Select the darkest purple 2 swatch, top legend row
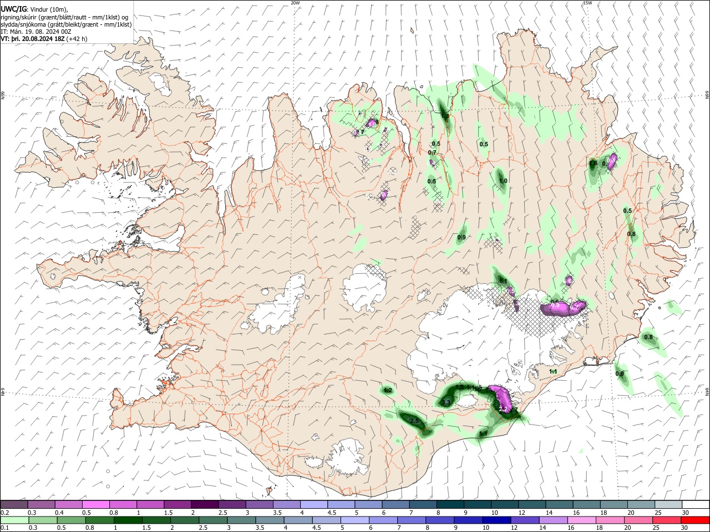This screenshot has height=532, width=710. (x=205, y=504)
